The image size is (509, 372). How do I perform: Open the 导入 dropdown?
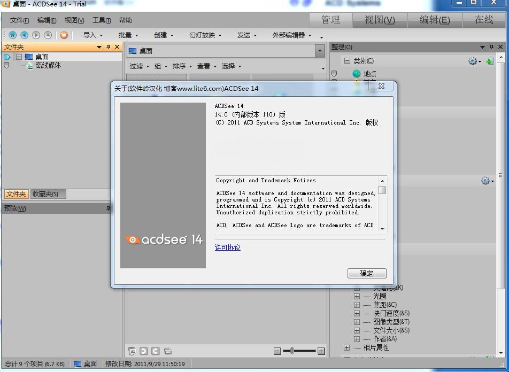93,35
